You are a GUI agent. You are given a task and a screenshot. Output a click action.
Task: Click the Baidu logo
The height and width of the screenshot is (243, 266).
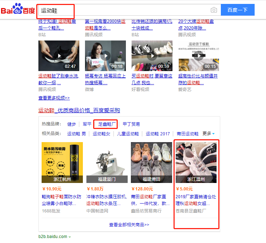18,9
